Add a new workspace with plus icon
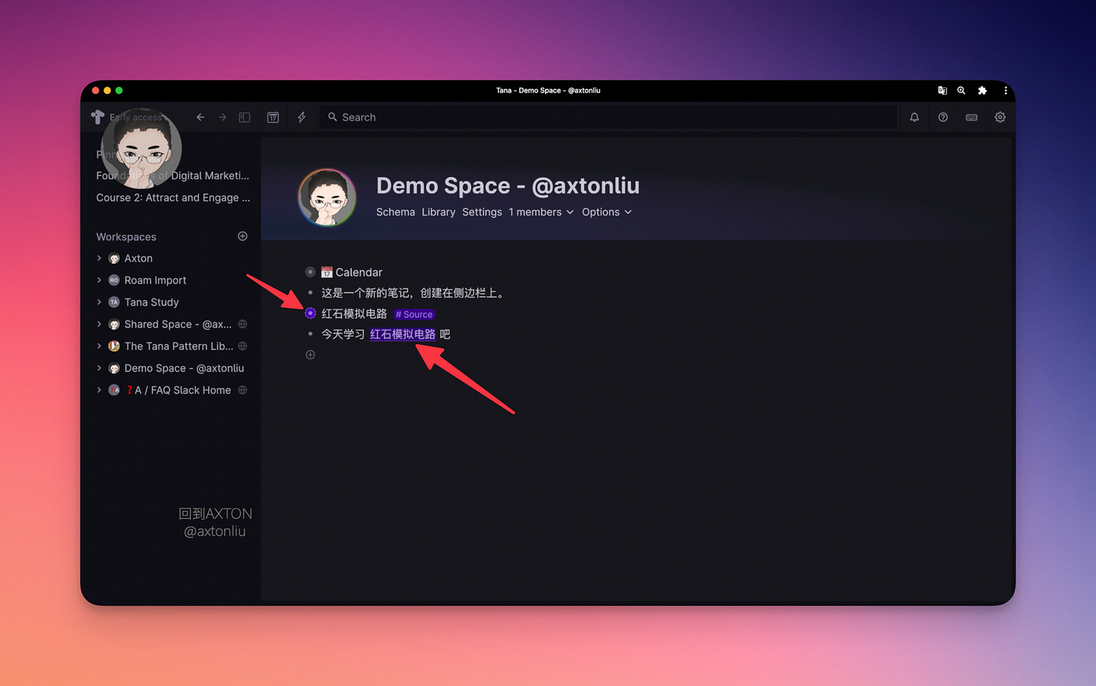 242,236
